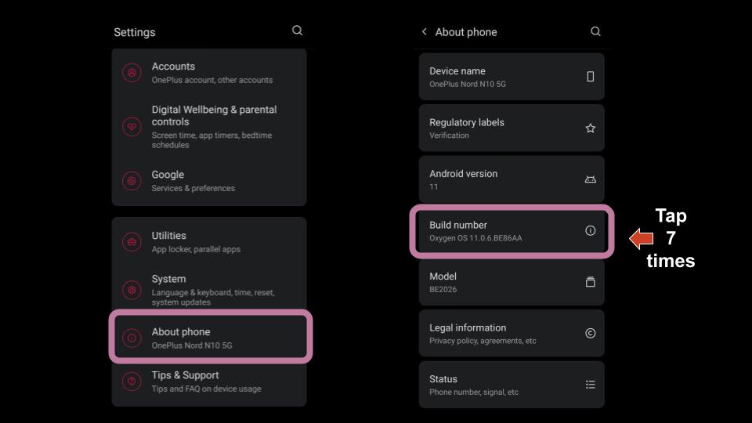Screen dimensions: 752x423
Task: Open search in the Settings screen
Action: click(298, 31)
